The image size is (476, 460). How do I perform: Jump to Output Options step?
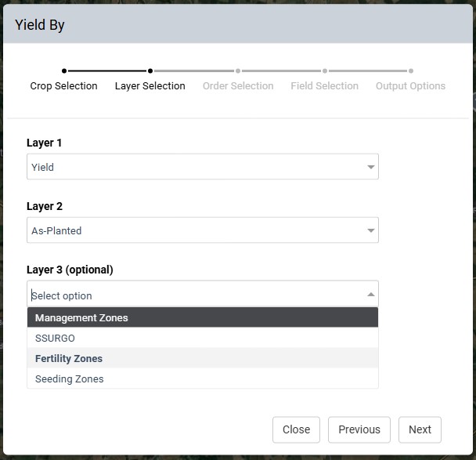coord(410,86)
